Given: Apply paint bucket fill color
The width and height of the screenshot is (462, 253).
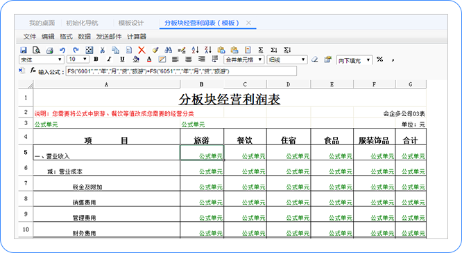Looking at the screenshot, I should pyautogui.click(x=136, y=59).
